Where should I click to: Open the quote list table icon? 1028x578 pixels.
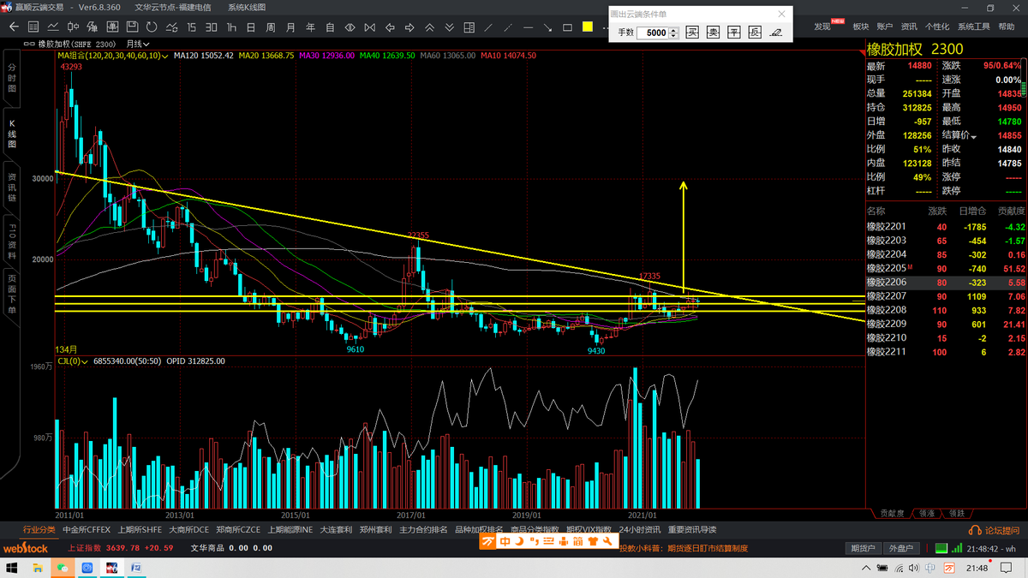point(33,27)
